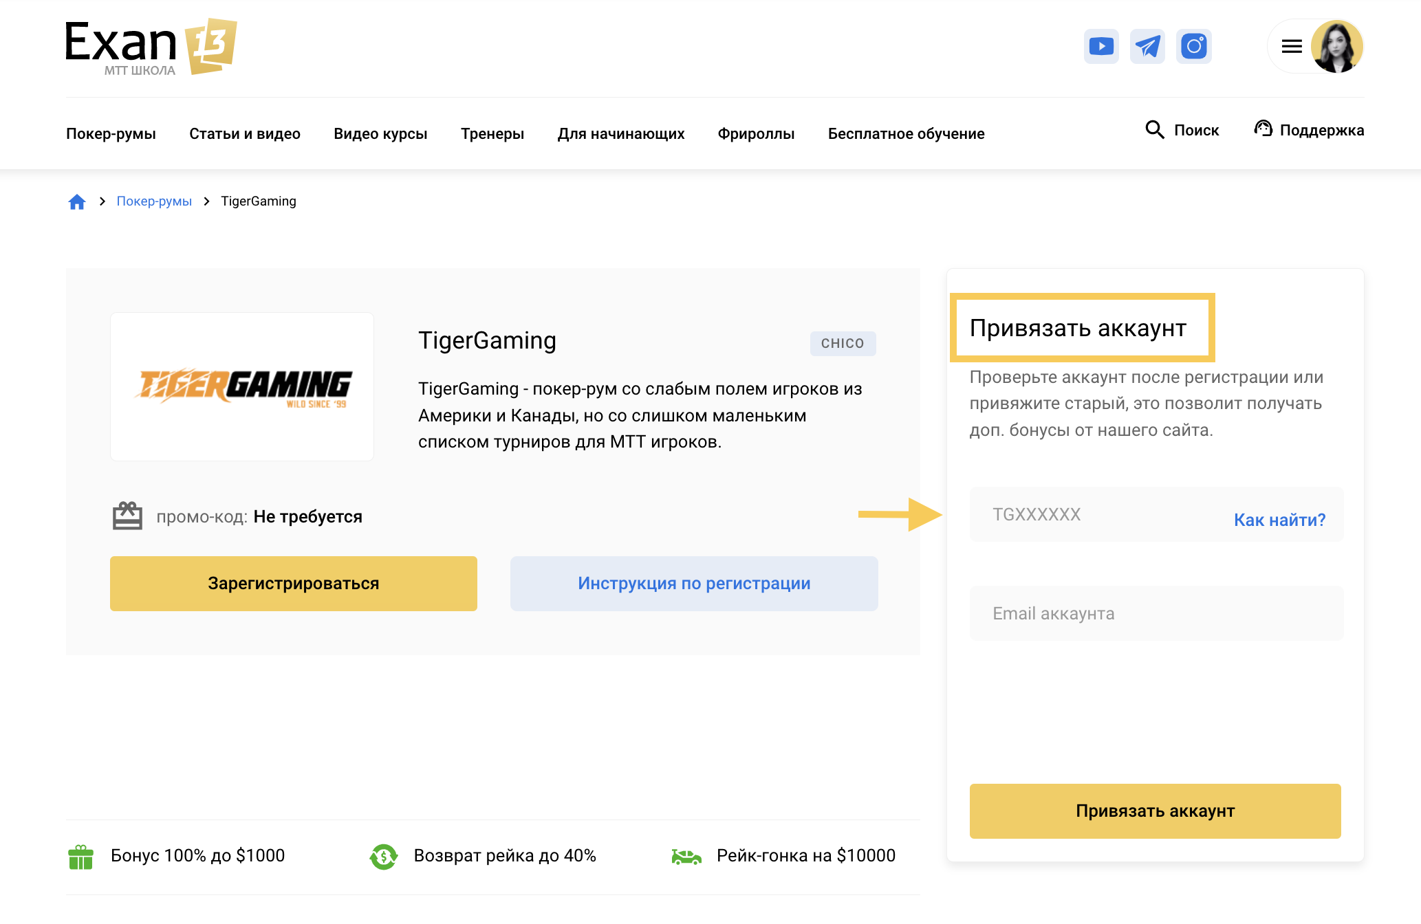1421x924 pixels.
Task: Open Покер-румы menu item
Action: (x=111, y=133)
